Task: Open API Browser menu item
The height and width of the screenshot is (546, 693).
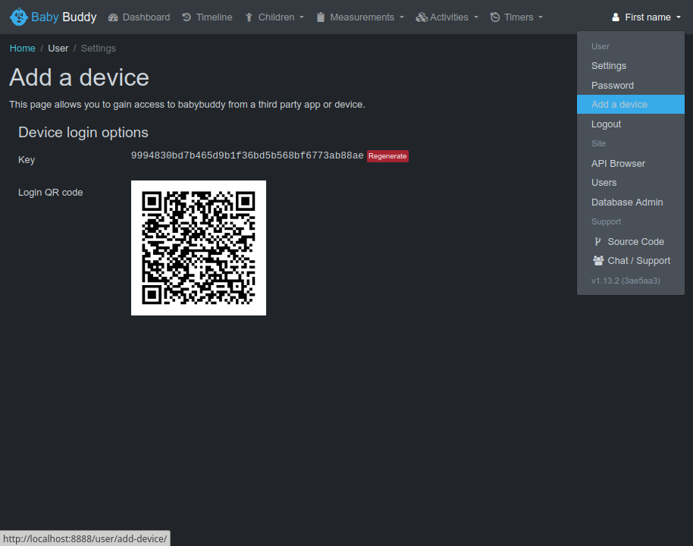Action: (x=631, y=164)
